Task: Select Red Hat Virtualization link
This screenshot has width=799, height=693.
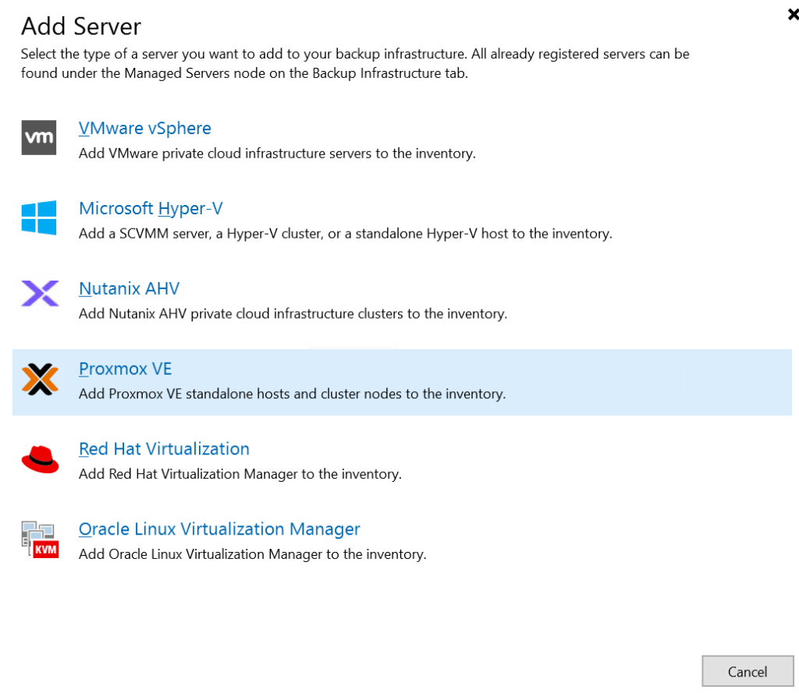Action: click(x=164, y=448)
